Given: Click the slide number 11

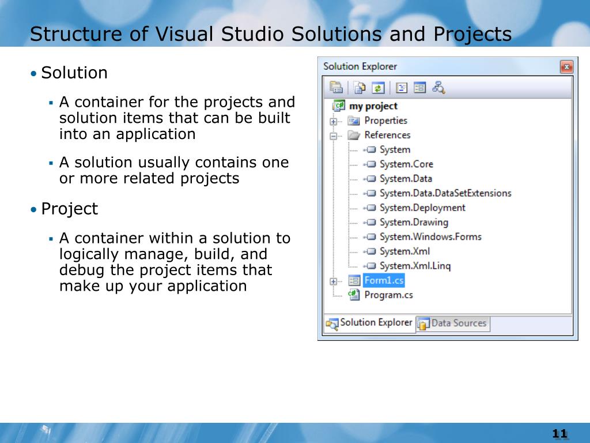Looking at the screenshot, I should pyautogui.click(x=559, y=434).
